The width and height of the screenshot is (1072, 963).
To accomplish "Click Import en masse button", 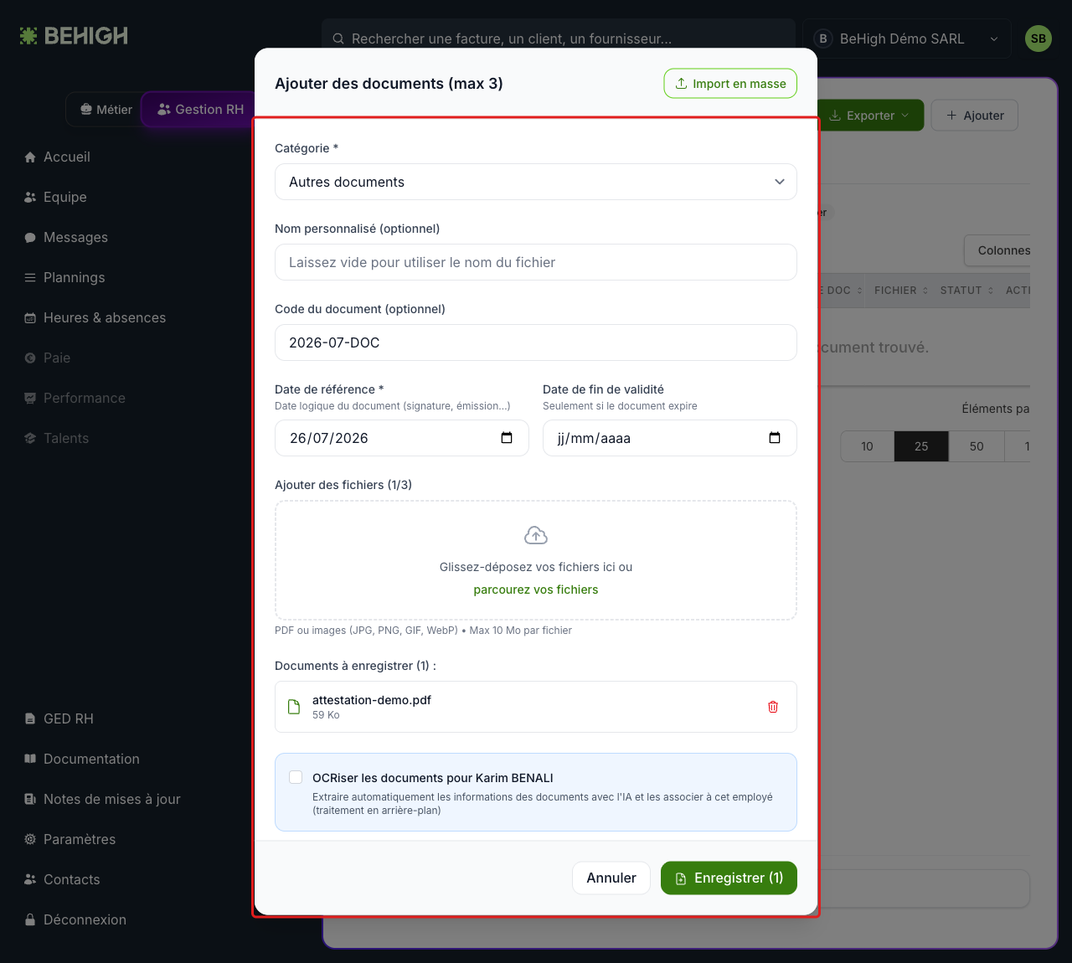I will 730,84.
